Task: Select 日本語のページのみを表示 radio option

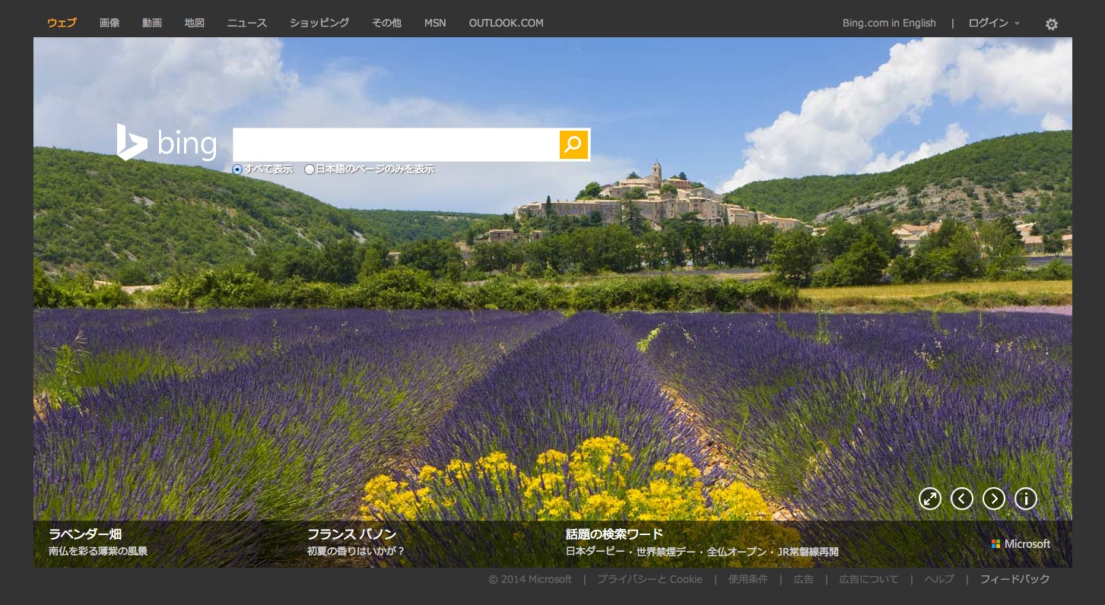Action: [309, 169]
